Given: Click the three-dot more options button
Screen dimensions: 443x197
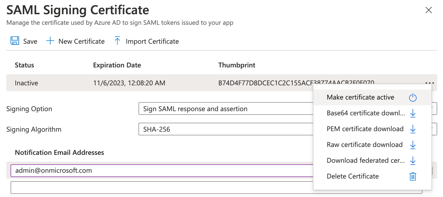Looking at the screenshot, I should 430,83.
